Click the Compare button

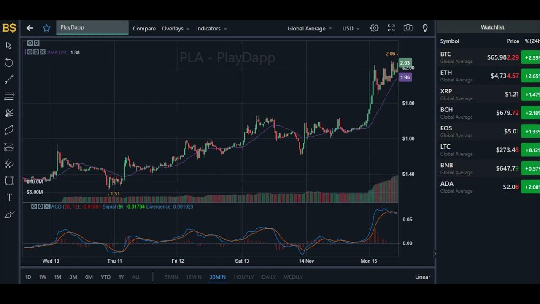(144, 28)
